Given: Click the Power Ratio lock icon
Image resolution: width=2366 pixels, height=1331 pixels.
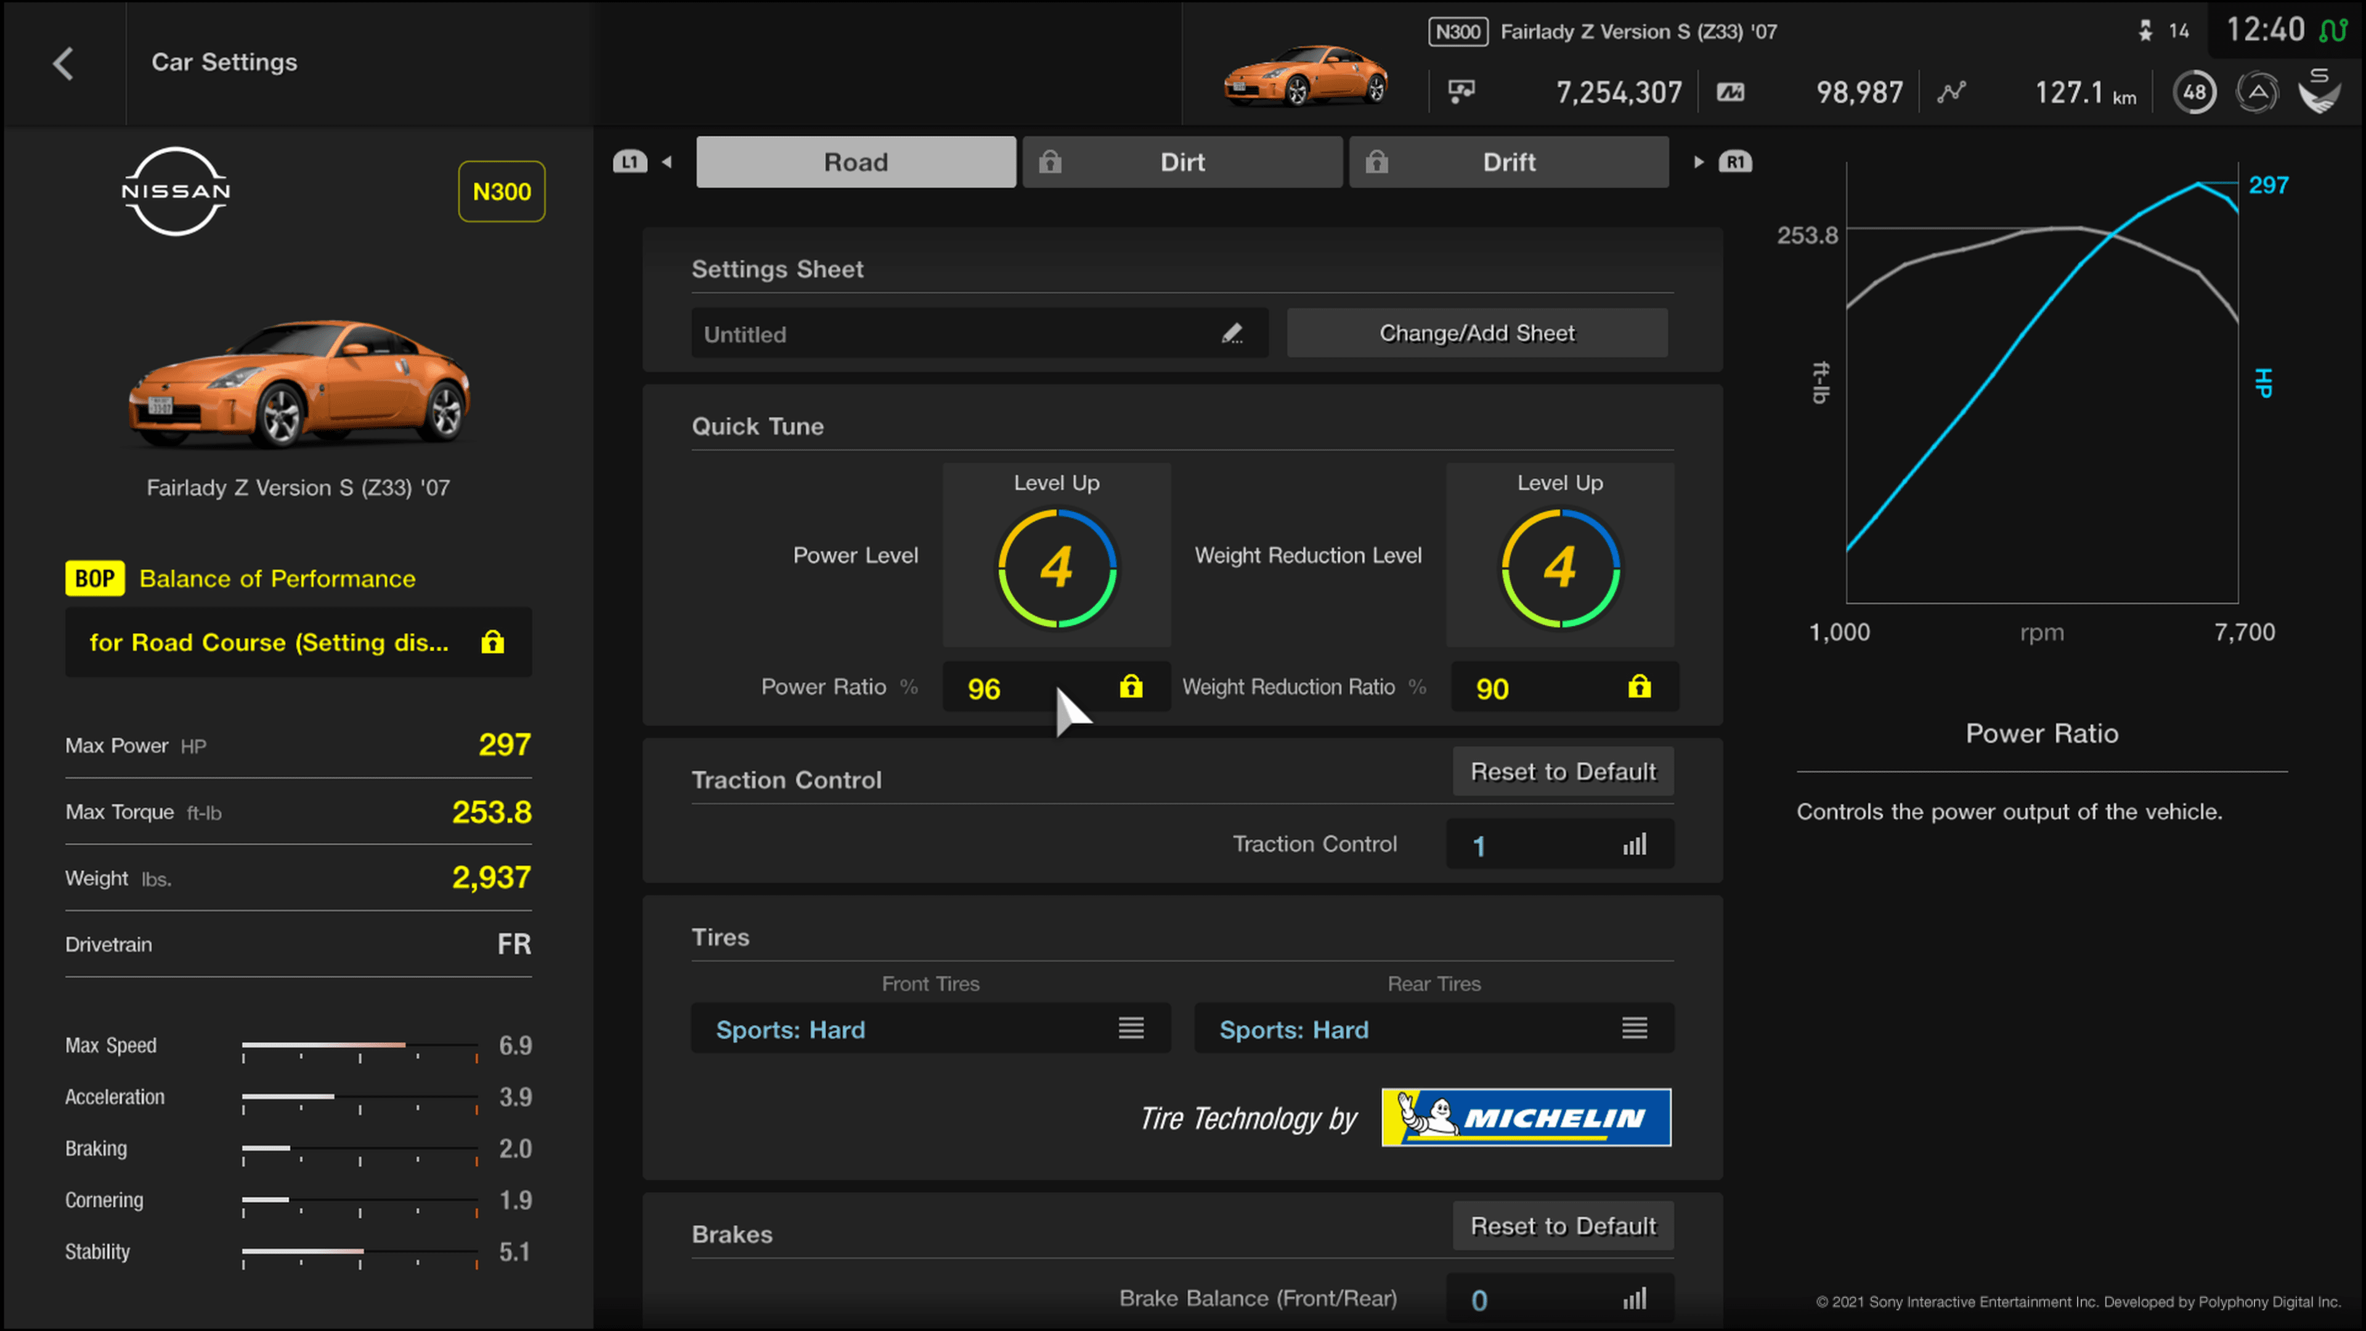Looking at the screenshot, I should pyautogui.click(x=1132, y=686).
